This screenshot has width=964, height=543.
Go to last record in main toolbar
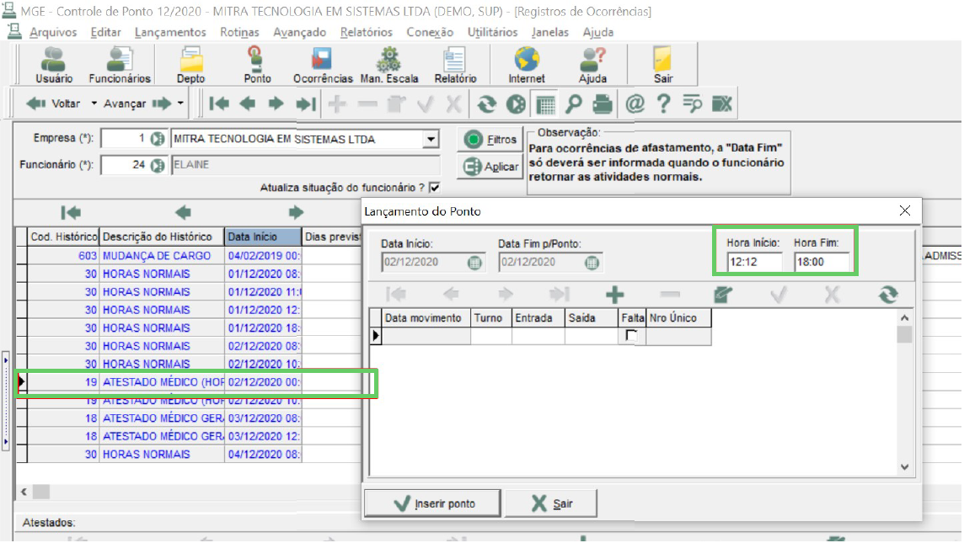pyautogui.click(x=306, y=104)
